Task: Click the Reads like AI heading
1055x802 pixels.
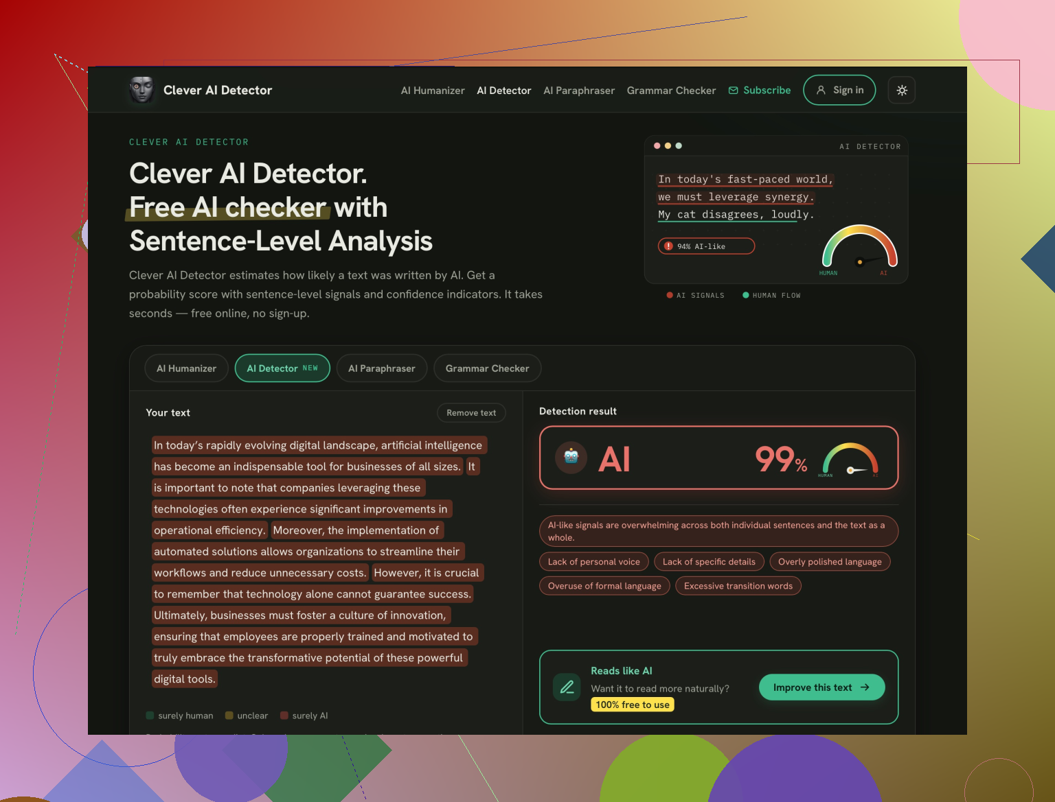Action: (x=622, y=671)
